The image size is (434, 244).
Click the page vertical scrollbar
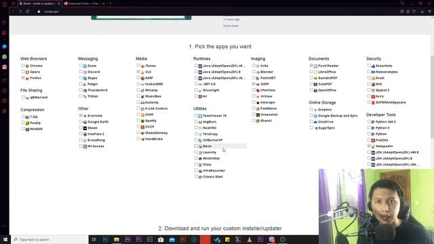pyautogui.click(x=432, y=97)
